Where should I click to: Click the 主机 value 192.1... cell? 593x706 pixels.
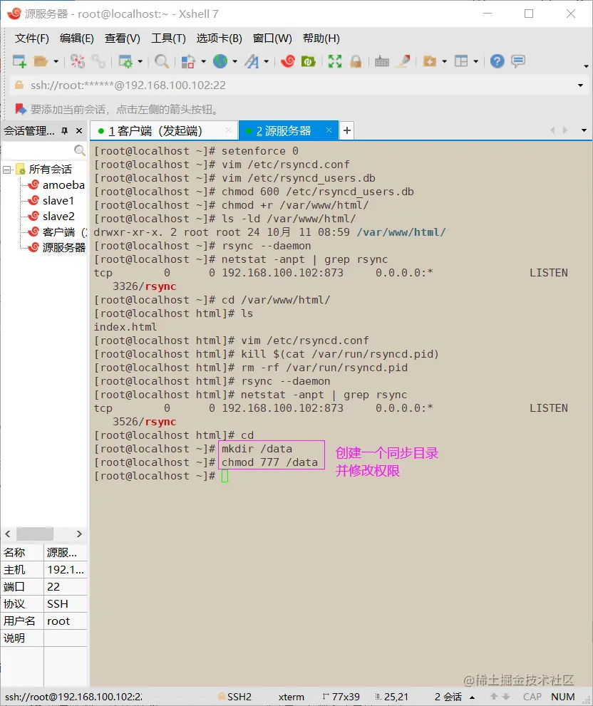pyautogui.click(x=66, y=569)
